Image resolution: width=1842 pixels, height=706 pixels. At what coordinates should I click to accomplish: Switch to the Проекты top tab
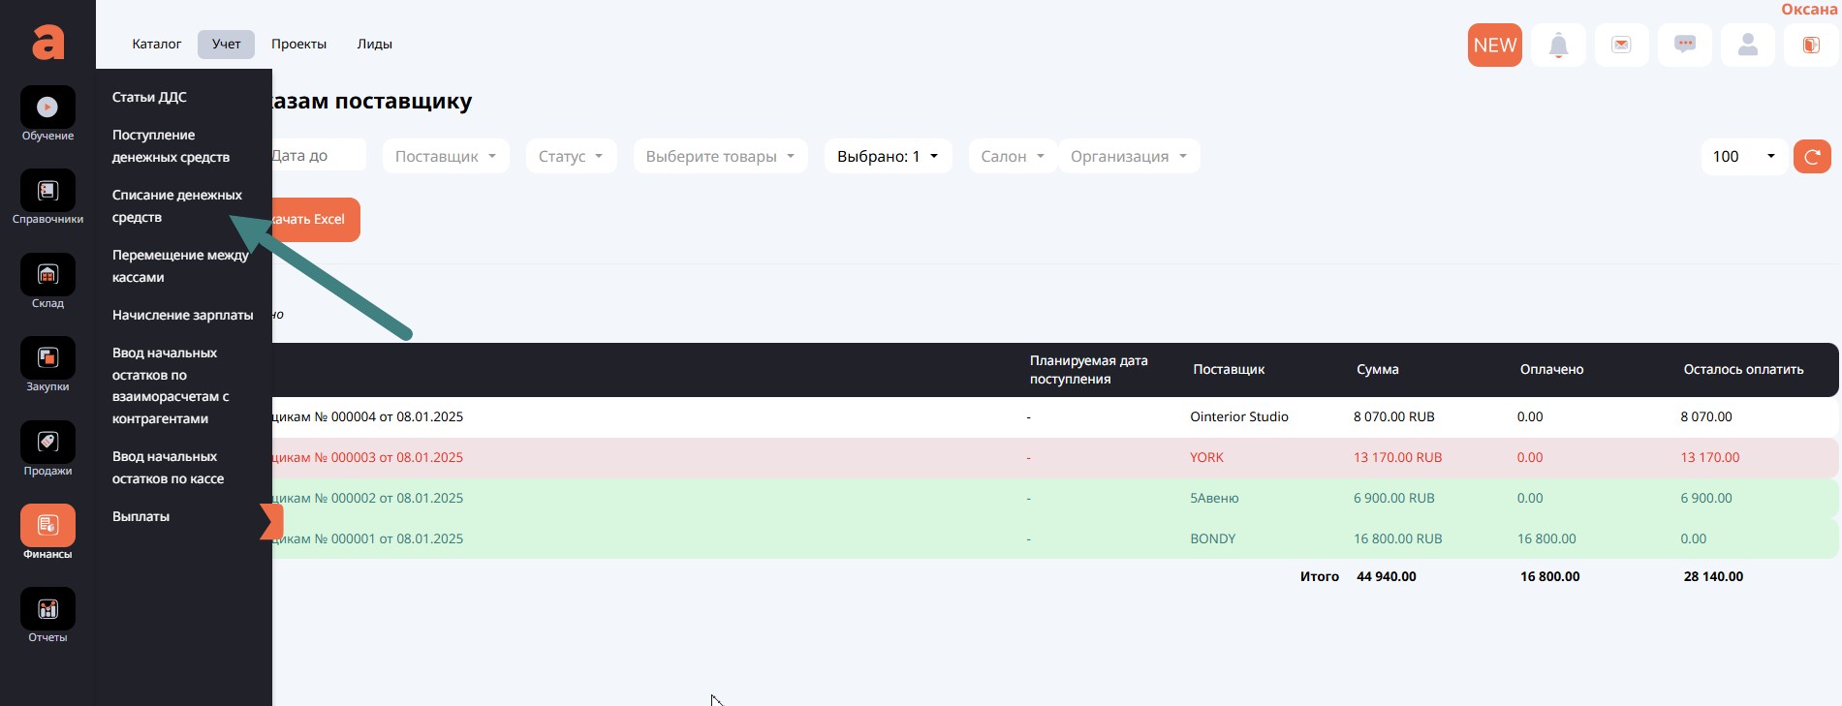[298, 45]
